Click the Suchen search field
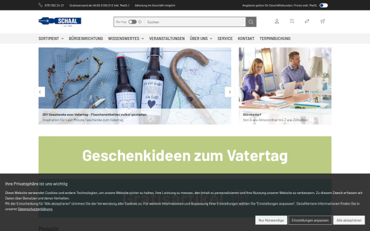 pos(195,22)
